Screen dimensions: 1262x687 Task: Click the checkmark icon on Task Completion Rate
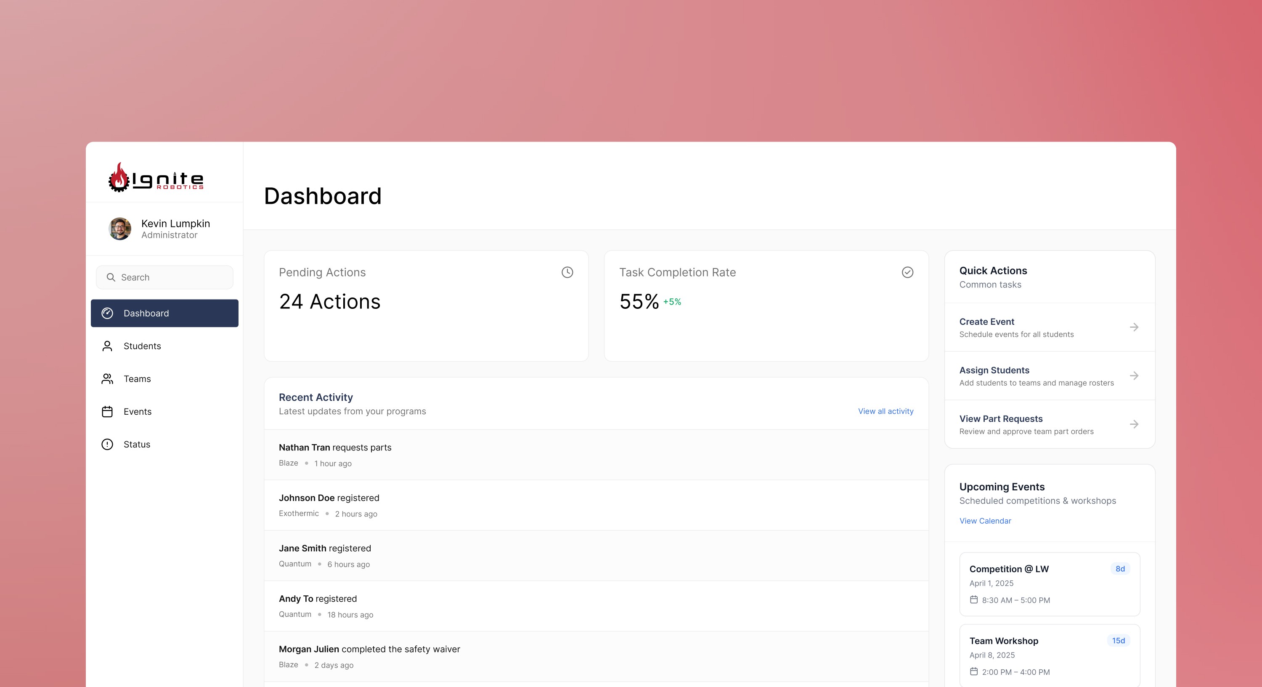[x=908, y=273]
